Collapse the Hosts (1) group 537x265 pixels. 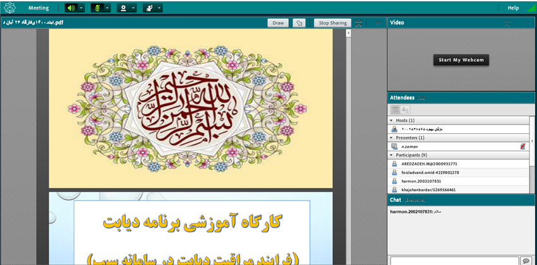[392, 120]
